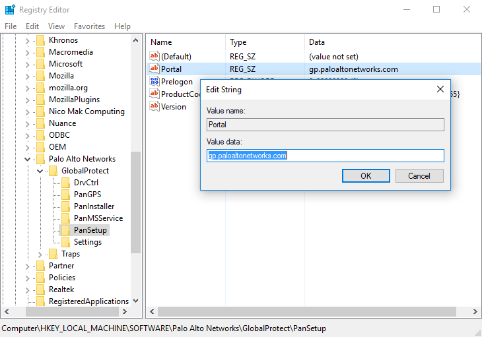Click the tree pane scroll down arrow
Screen dimensions: 482x337
pos(135,301)
